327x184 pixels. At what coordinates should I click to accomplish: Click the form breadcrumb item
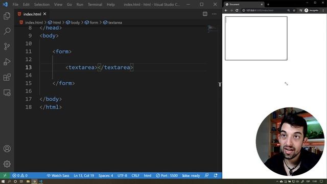[x=91, y=22]
